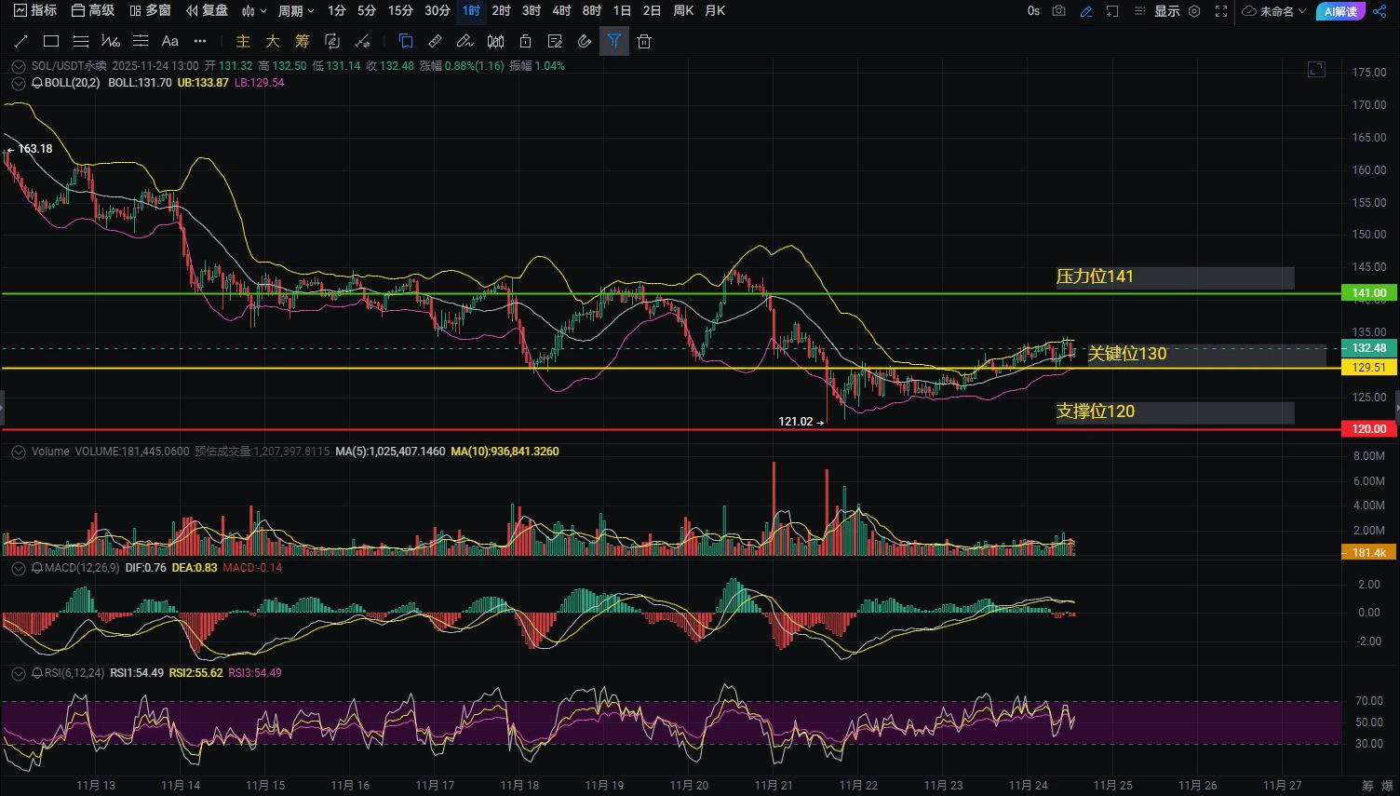The image size is (1400, 796).
Task: Choose the Aa text annotation tool
Action: (169, 41)
